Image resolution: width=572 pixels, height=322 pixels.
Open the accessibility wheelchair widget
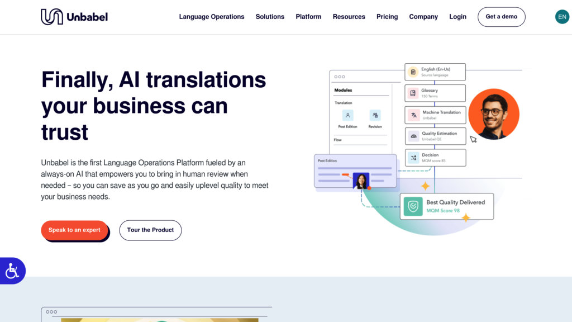point(12,271)
